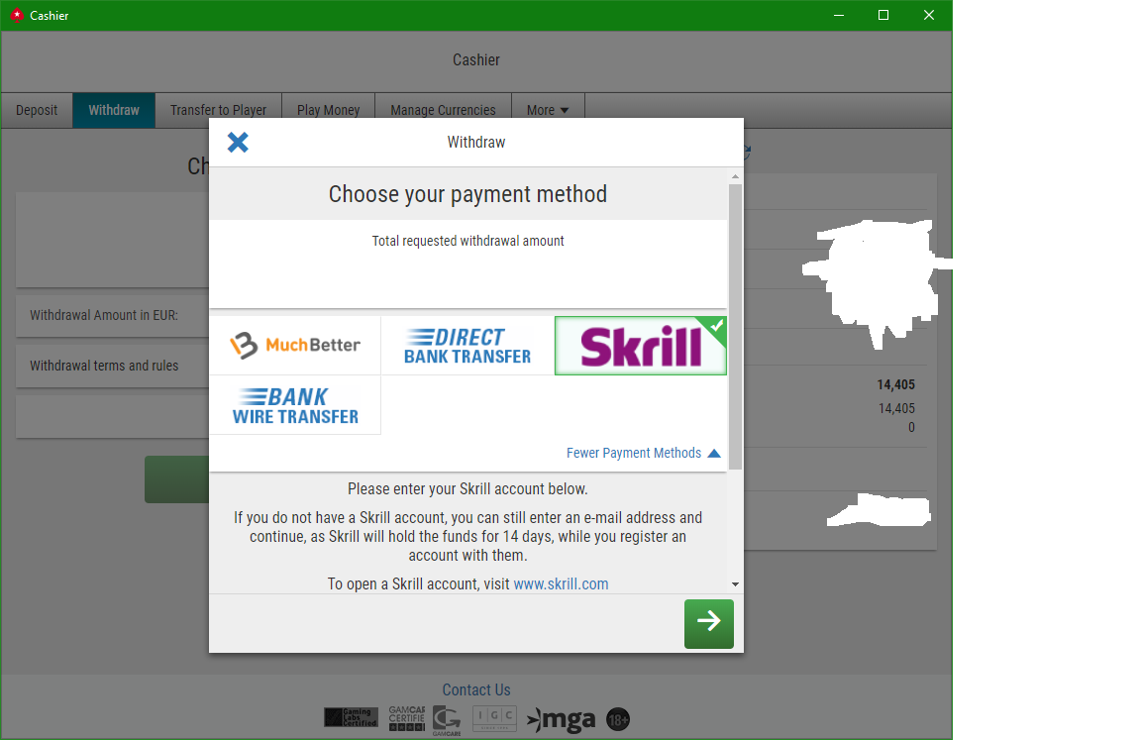Click the 18+ badge icon
The image size is (1141, 740).
(x=618, y=719)
